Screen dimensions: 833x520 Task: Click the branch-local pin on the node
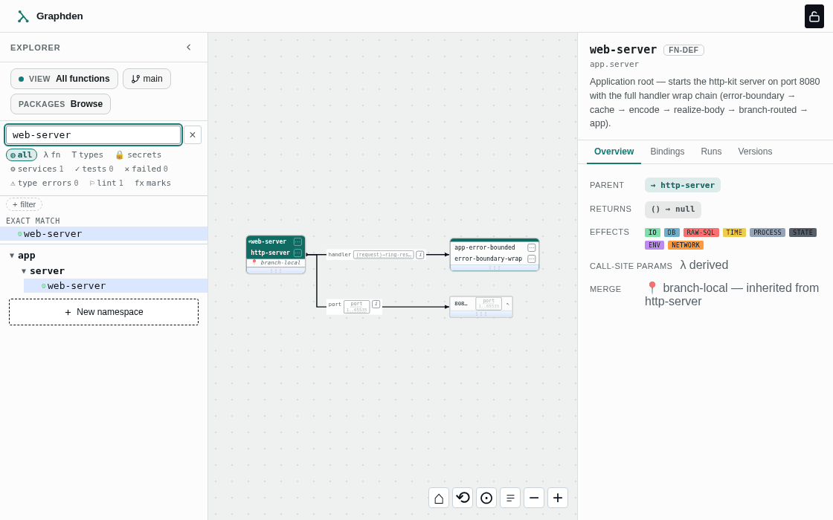254,262
